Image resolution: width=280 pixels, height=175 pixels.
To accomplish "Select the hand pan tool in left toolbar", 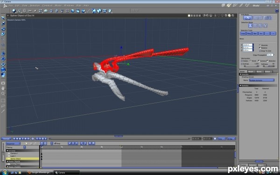I will (x=3, y=88).
